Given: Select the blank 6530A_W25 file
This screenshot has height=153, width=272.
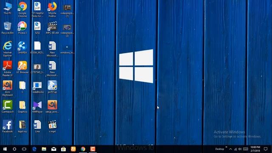Looking at the screenshot, I should click(x=37, y=48).
